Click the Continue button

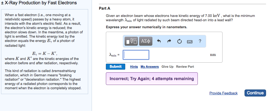click(255, 93)
